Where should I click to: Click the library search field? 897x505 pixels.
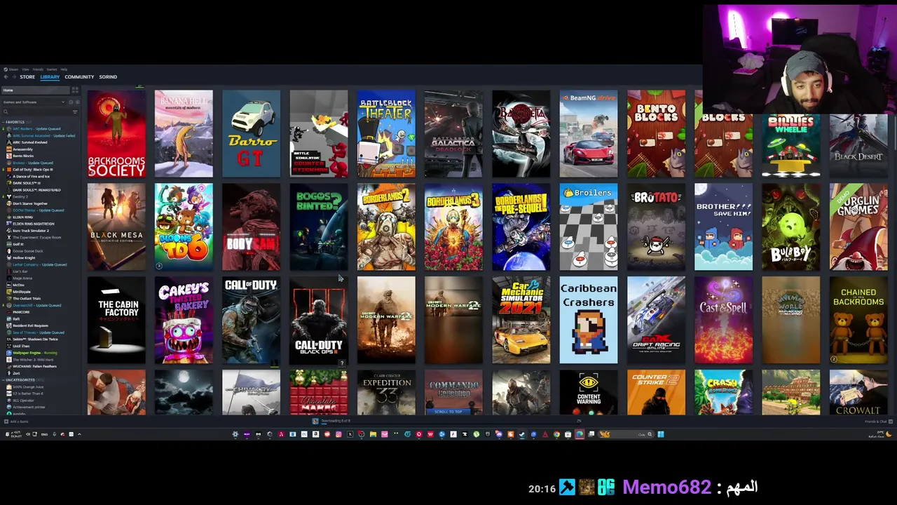[35, 112]
